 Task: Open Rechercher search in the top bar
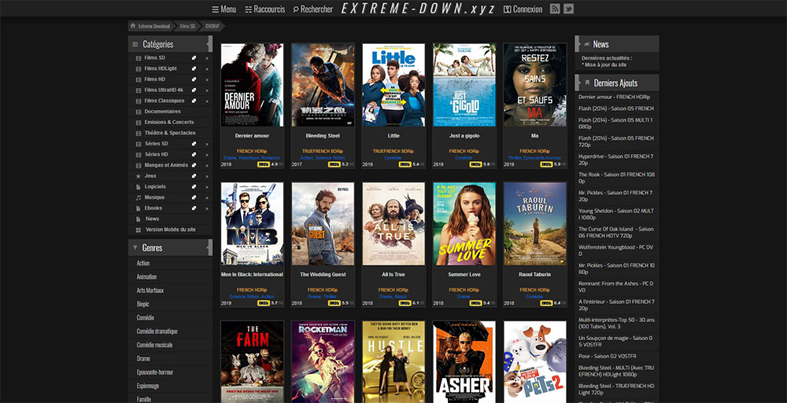[312, 9]
